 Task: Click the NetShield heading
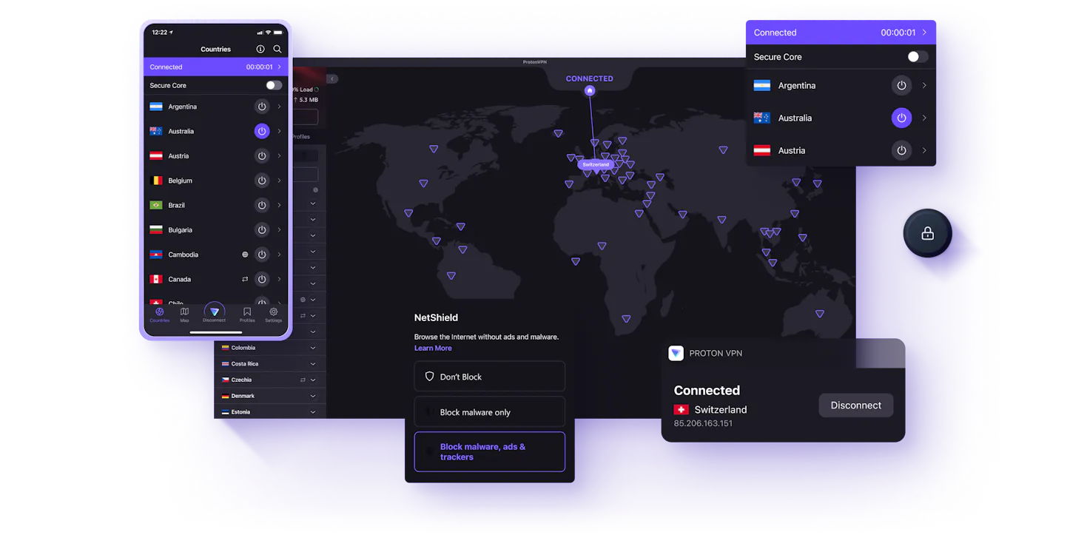[436, 317]
